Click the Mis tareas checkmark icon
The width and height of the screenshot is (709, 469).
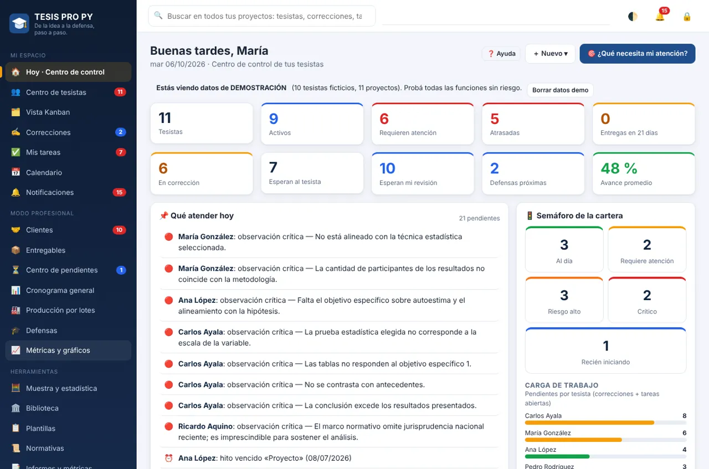pyautogui.click(x=16, y=152)
